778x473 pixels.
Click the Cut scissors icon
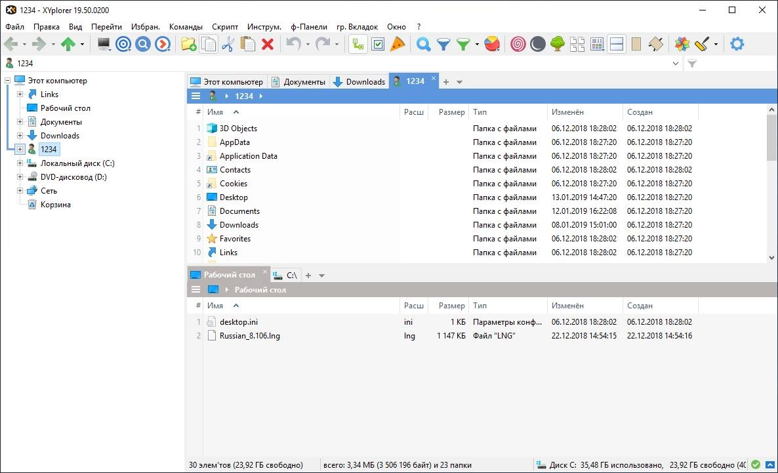228,44
